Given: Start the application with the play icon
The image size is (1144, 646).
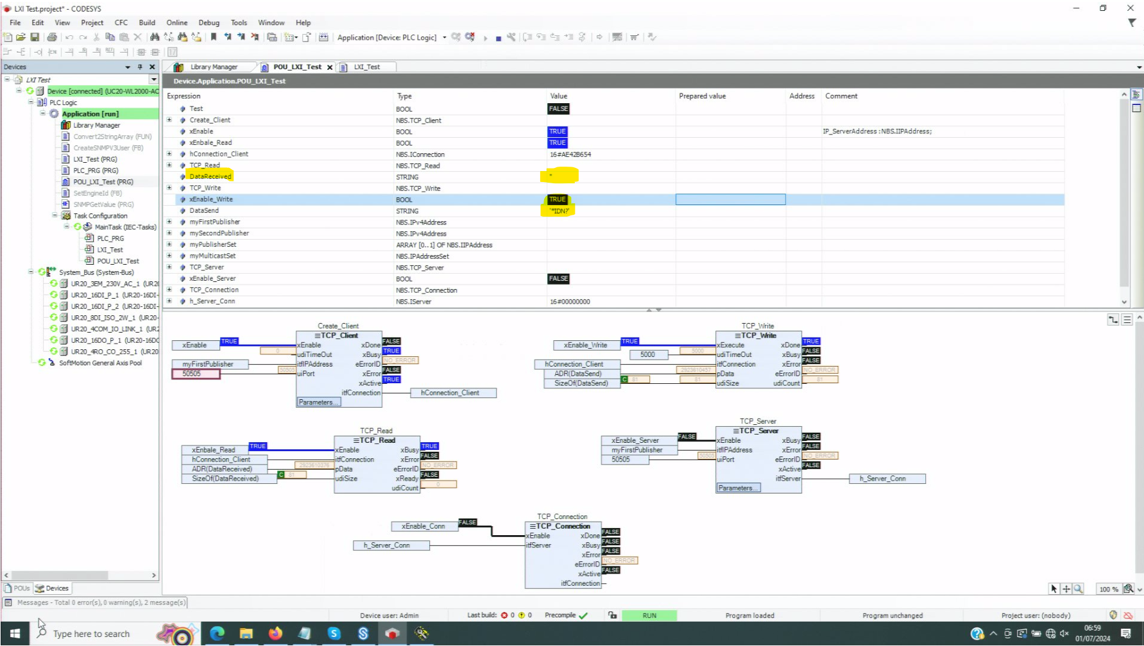Looking at the screenshot, I should (486, 37).
